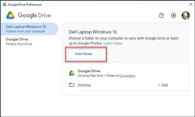The height and width of the screenshot is (117, 195).
Task: Click the Add folder button
Action: point(84,54)
